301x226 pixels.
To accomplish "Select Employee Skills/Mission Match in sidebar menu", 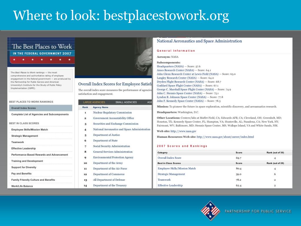I will (30, 129).
